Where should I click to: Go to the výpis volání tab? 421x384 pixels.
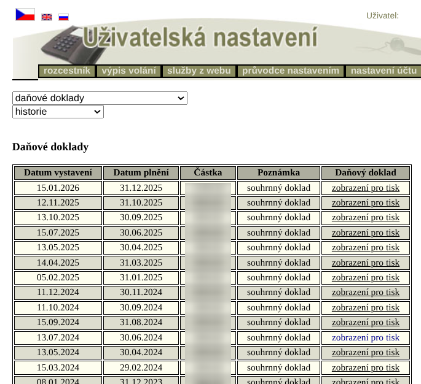129,71
